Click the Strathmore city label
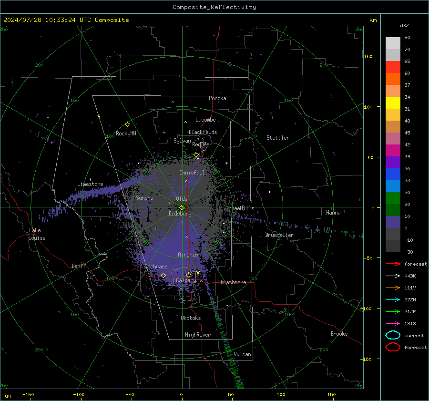This screenshot has height=401, width=429. (232, 282)
